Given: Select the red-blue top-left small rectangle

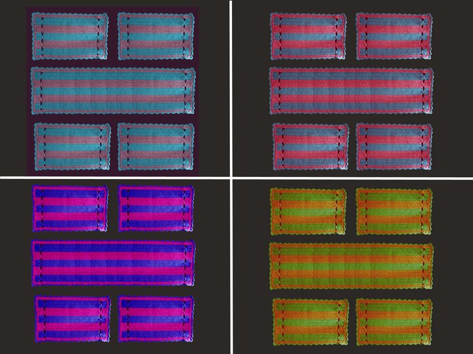Looking at the screenshot, I should tap(309, 35).
